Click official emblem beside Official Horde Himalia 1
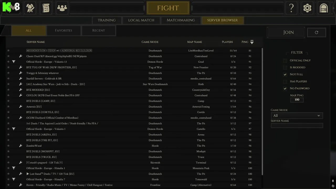Viewport: 336px width, 189px height. pyautogui.click(x=14, y=168)
